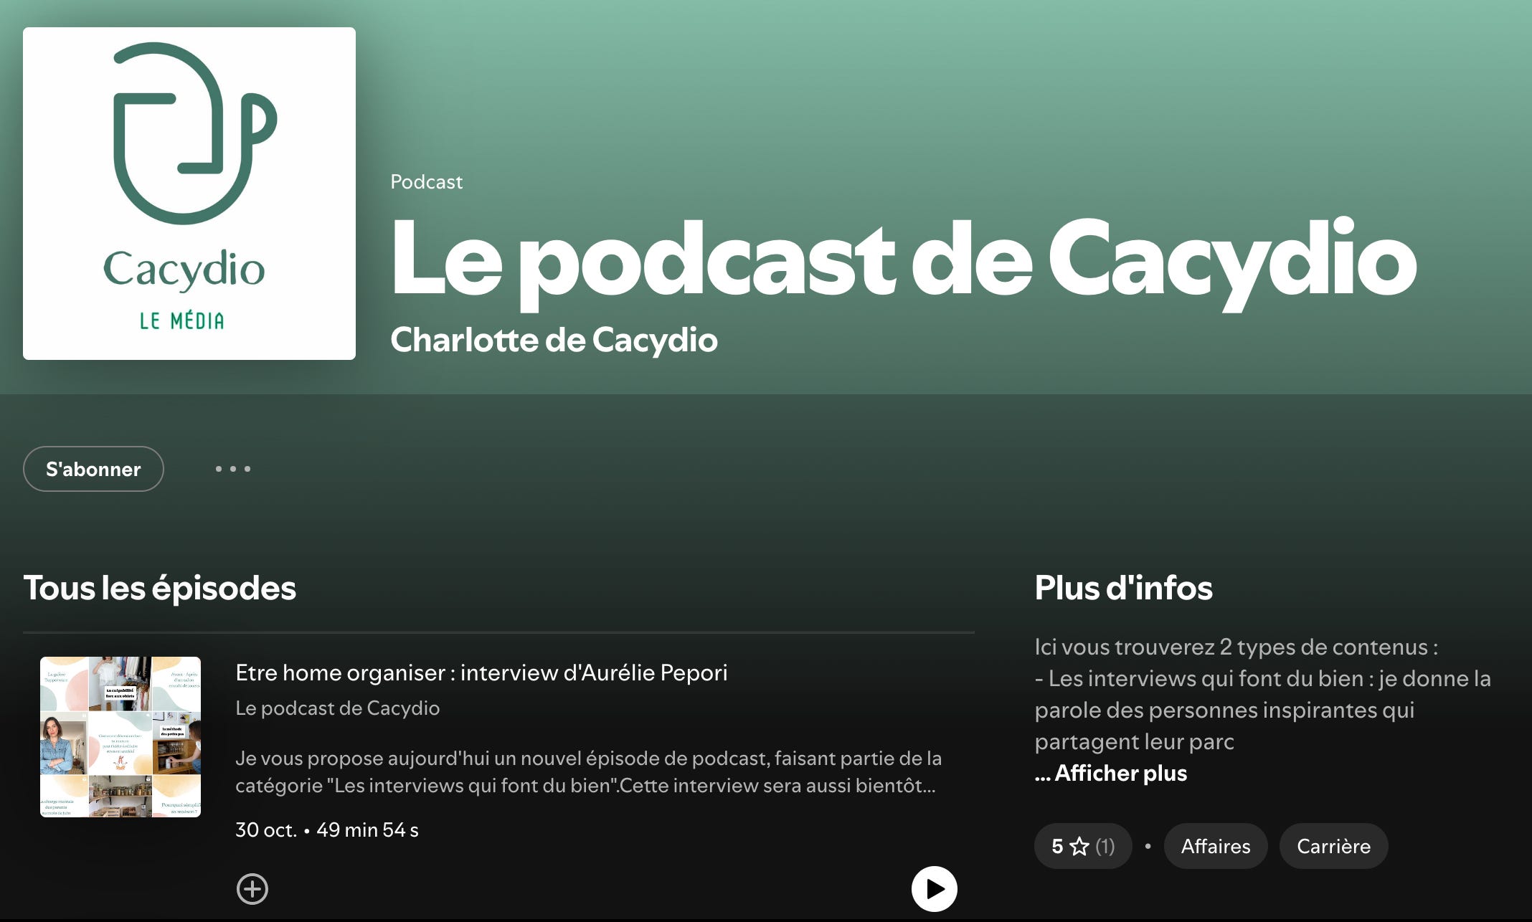Click the Plus d'infos heading
Screen dimensions: 1532x922
1123,588
